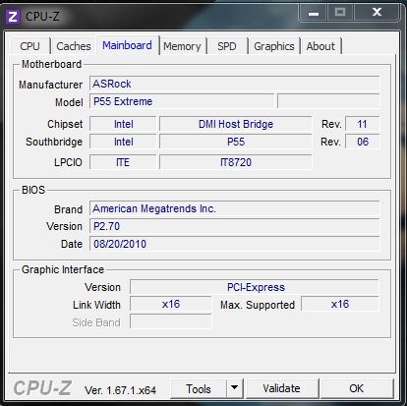Click the Motherboard group heading
The image size is (407, 406).
[x=51, y=64]
